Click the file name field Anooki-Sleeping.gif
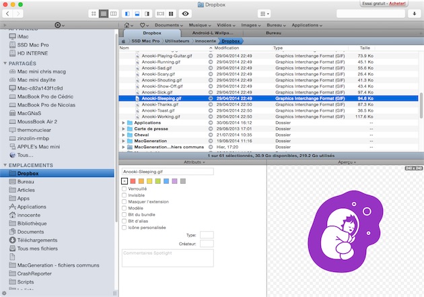Viewport: 424px width, 297px height. [168, 172]
